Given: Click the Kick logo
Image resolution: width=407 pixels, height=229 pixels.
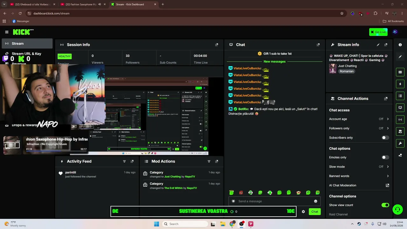Looking at the screenshot, I should [x=23, y=32].
